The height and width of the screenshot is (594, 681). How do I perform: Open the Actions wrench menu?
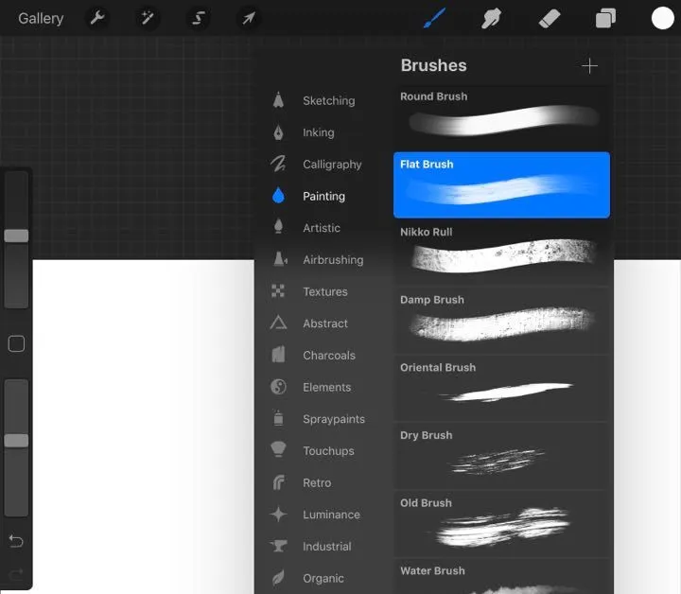[97, 18]
